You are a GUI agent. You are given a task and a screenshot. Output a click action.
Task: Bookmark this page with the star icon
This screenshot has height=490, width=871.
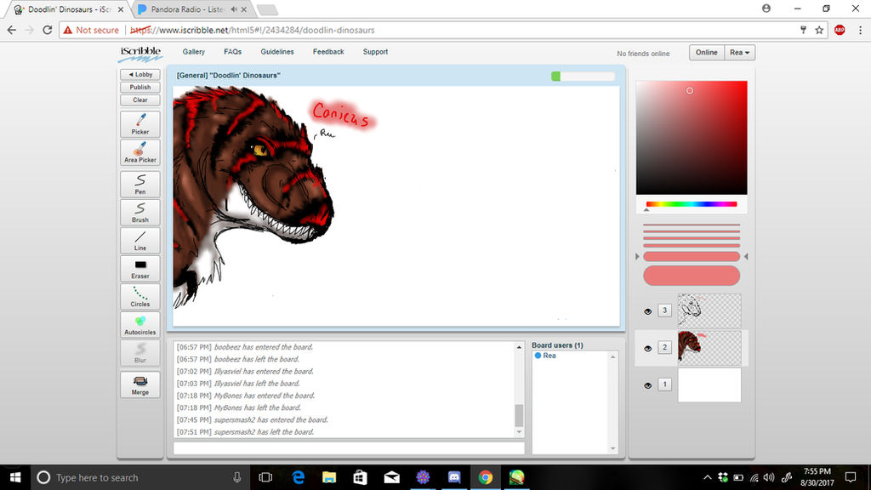point(819,30)
